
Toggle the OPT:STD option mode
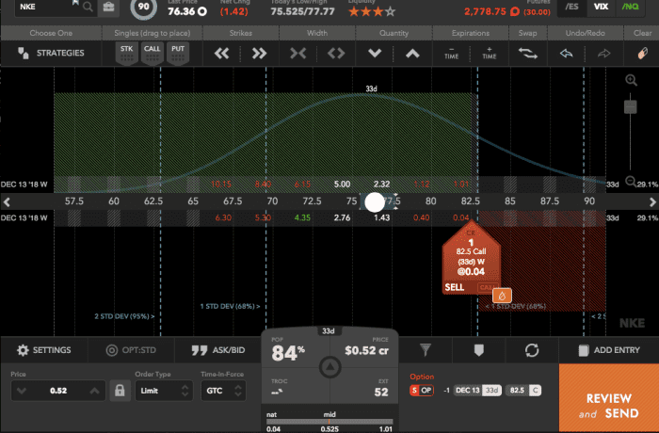(x=134, y=350)
